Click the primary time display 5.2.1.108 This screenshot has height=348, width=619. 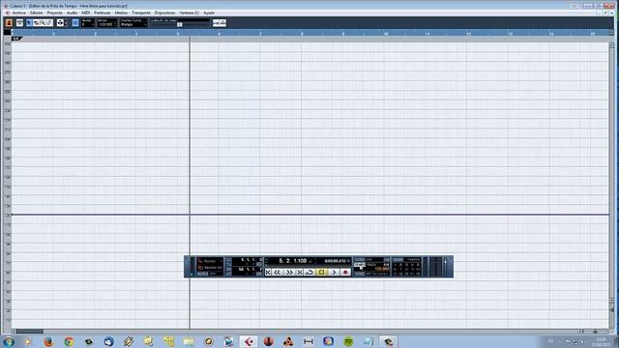292,261
